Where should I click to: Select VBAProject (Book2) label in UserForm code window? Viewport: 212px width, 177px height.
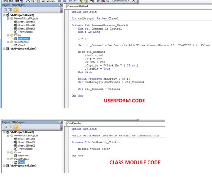22,15
